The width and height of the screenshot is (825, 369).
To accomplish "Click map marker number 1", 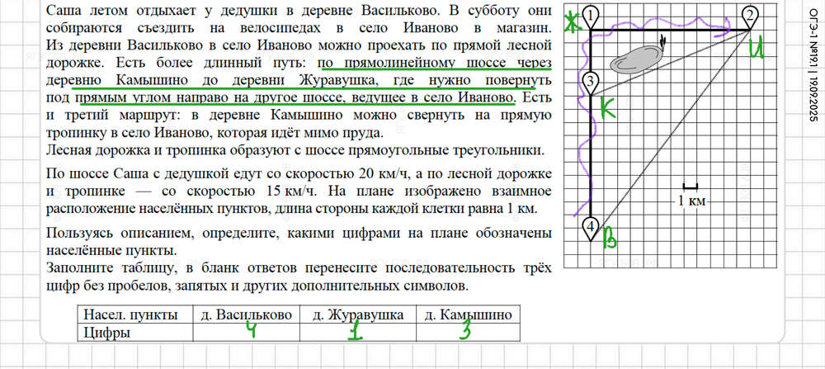I will (x=591, y=15).
